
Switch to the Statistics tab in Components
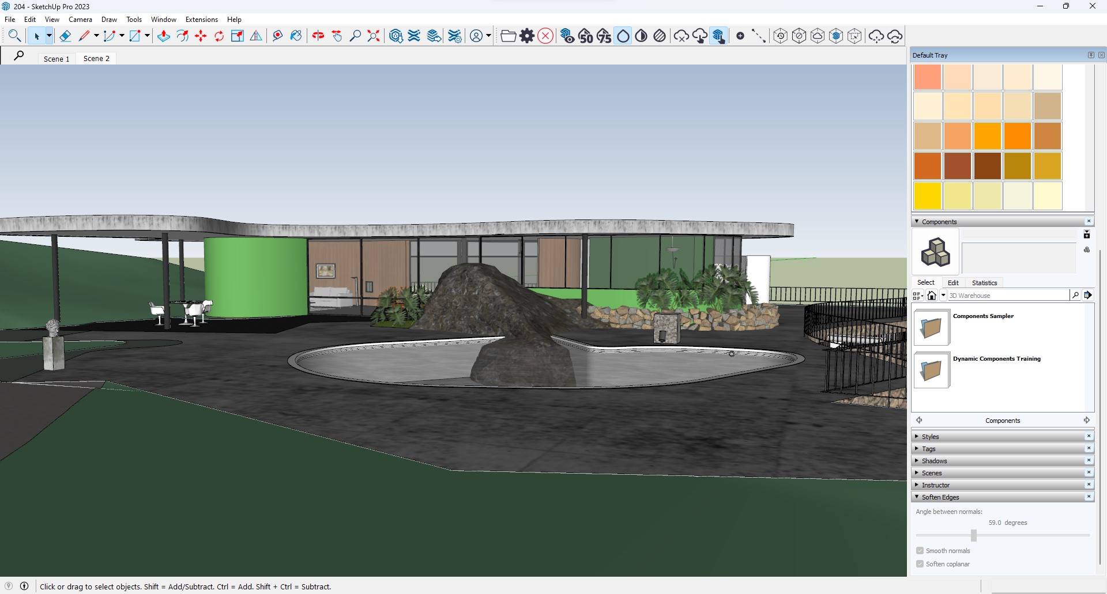pyautogui.click(x=984, y=282)
